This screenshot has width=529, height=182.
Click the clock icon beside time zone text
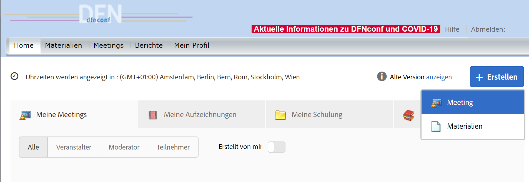pos(14,76)
